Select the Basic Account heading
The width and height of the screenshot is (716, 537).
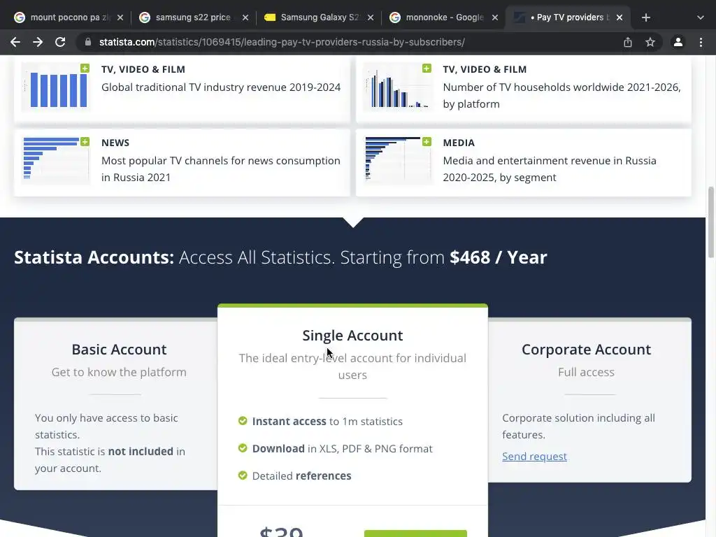(x=119, y=350)
